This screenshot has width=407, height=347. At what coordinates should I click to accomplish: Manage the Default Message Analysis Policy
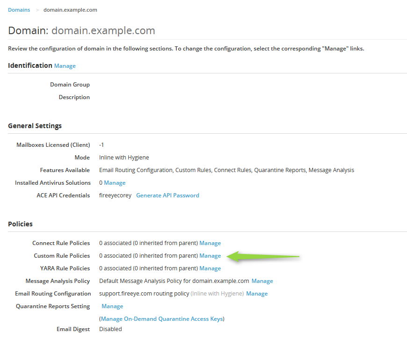[262, 281]
